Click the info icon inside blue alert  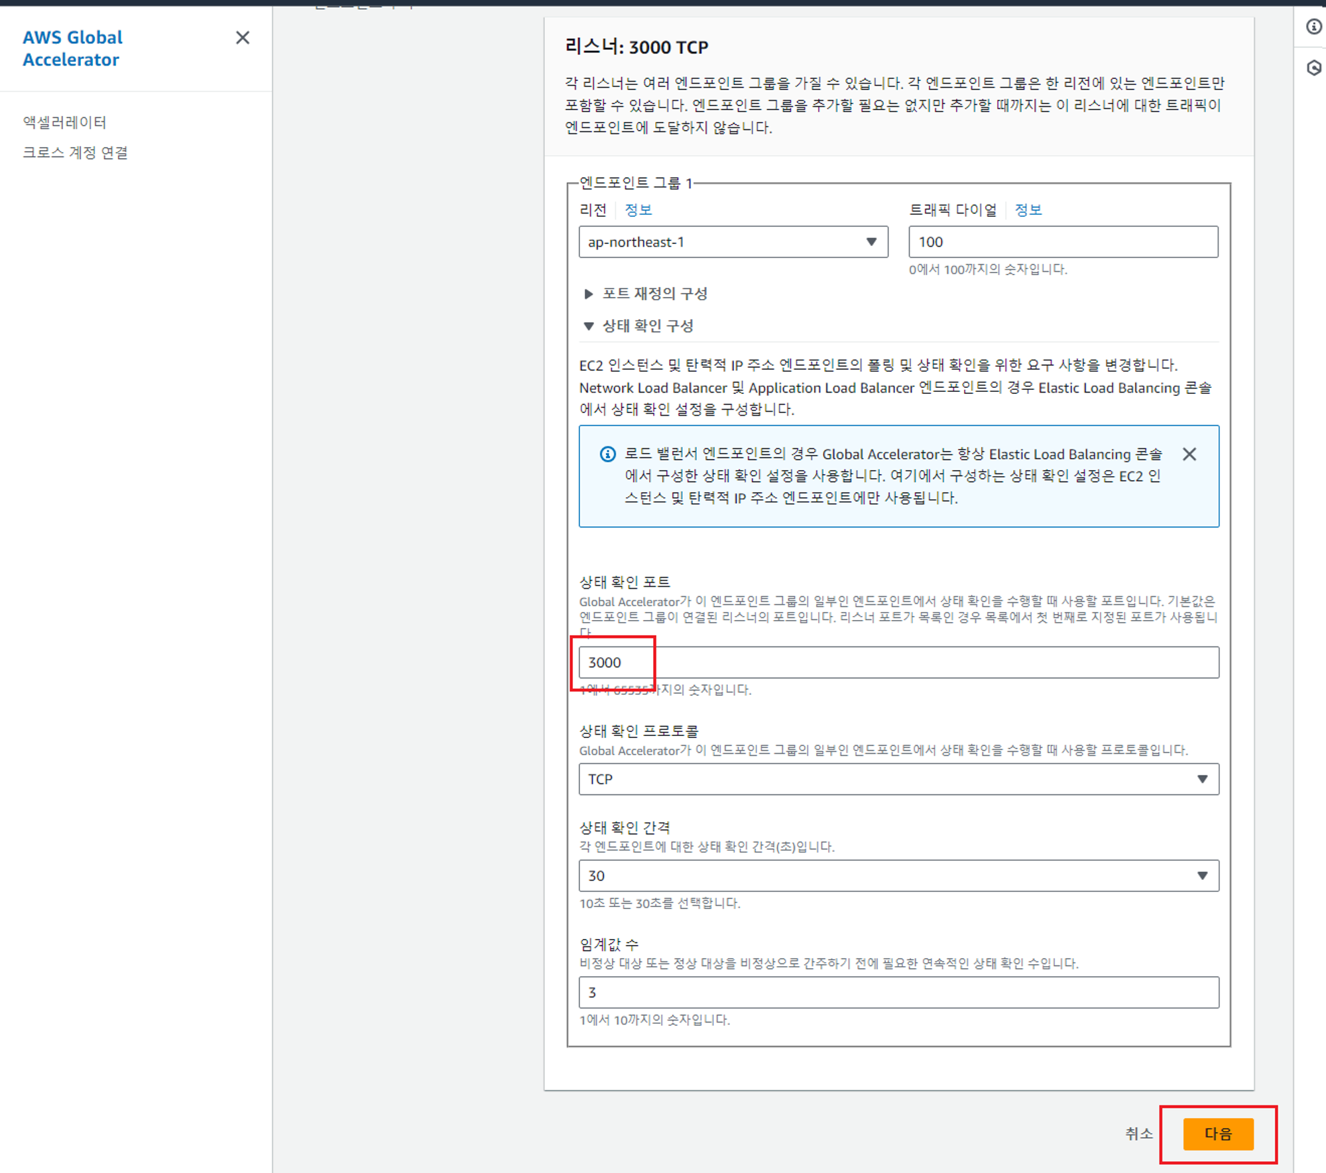[607, 454]
